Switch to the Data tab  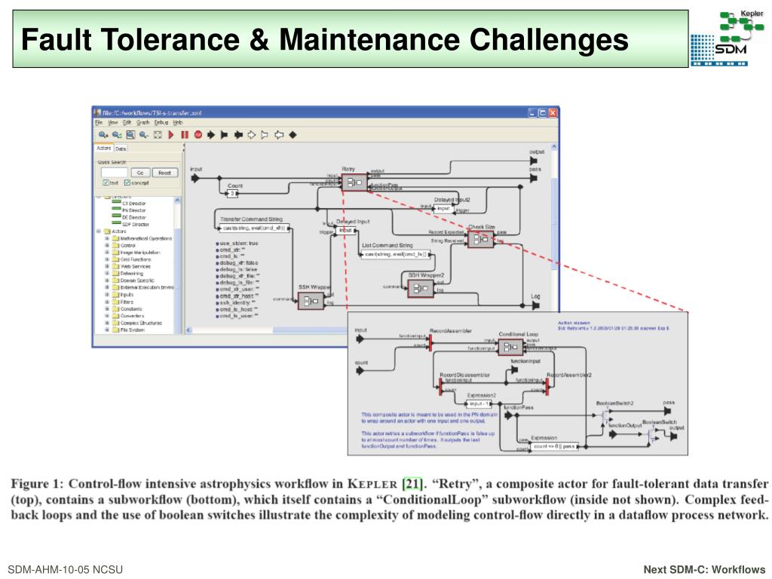coord(121,149)
